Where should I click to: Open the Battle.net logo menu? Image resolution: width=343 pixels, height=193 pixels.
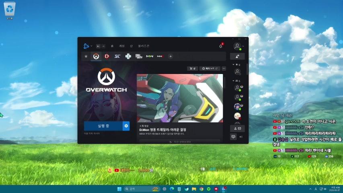tap(87, 46)
